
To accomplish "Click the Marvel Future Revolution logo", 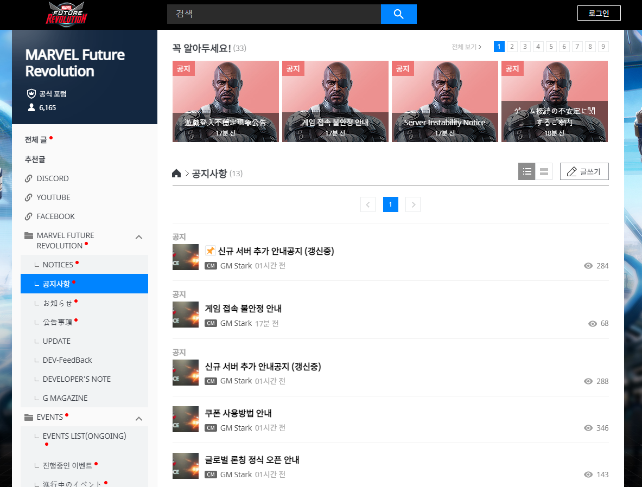I will (x=66, y=15).
